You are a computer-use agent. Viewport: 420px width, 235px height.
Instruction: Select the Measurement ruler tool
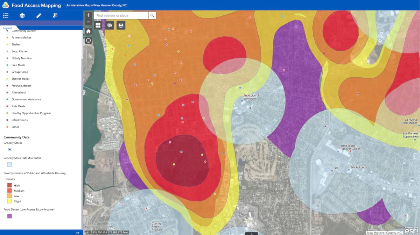[38, 15]
